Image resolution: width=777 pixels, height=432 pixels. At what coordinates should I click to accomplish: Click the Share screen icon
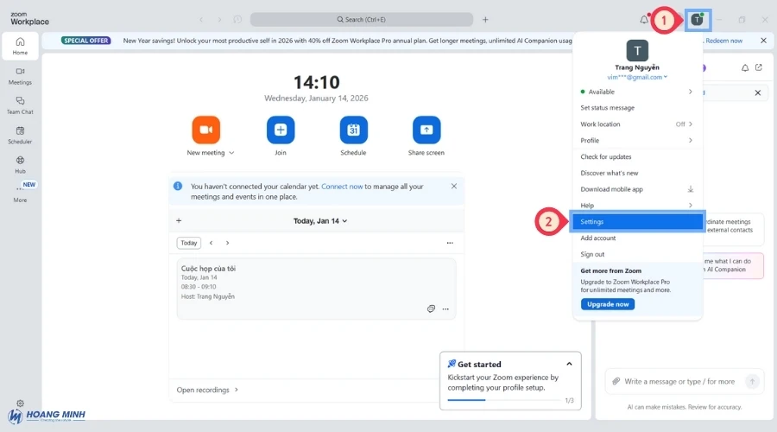pyautogui.click(x=426, y=130)
